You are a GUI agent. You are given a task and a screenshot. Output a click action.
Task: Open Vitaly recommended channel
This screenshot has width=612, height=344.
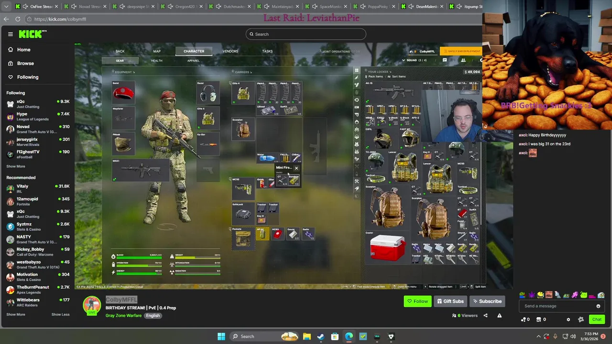pos(38,188)
